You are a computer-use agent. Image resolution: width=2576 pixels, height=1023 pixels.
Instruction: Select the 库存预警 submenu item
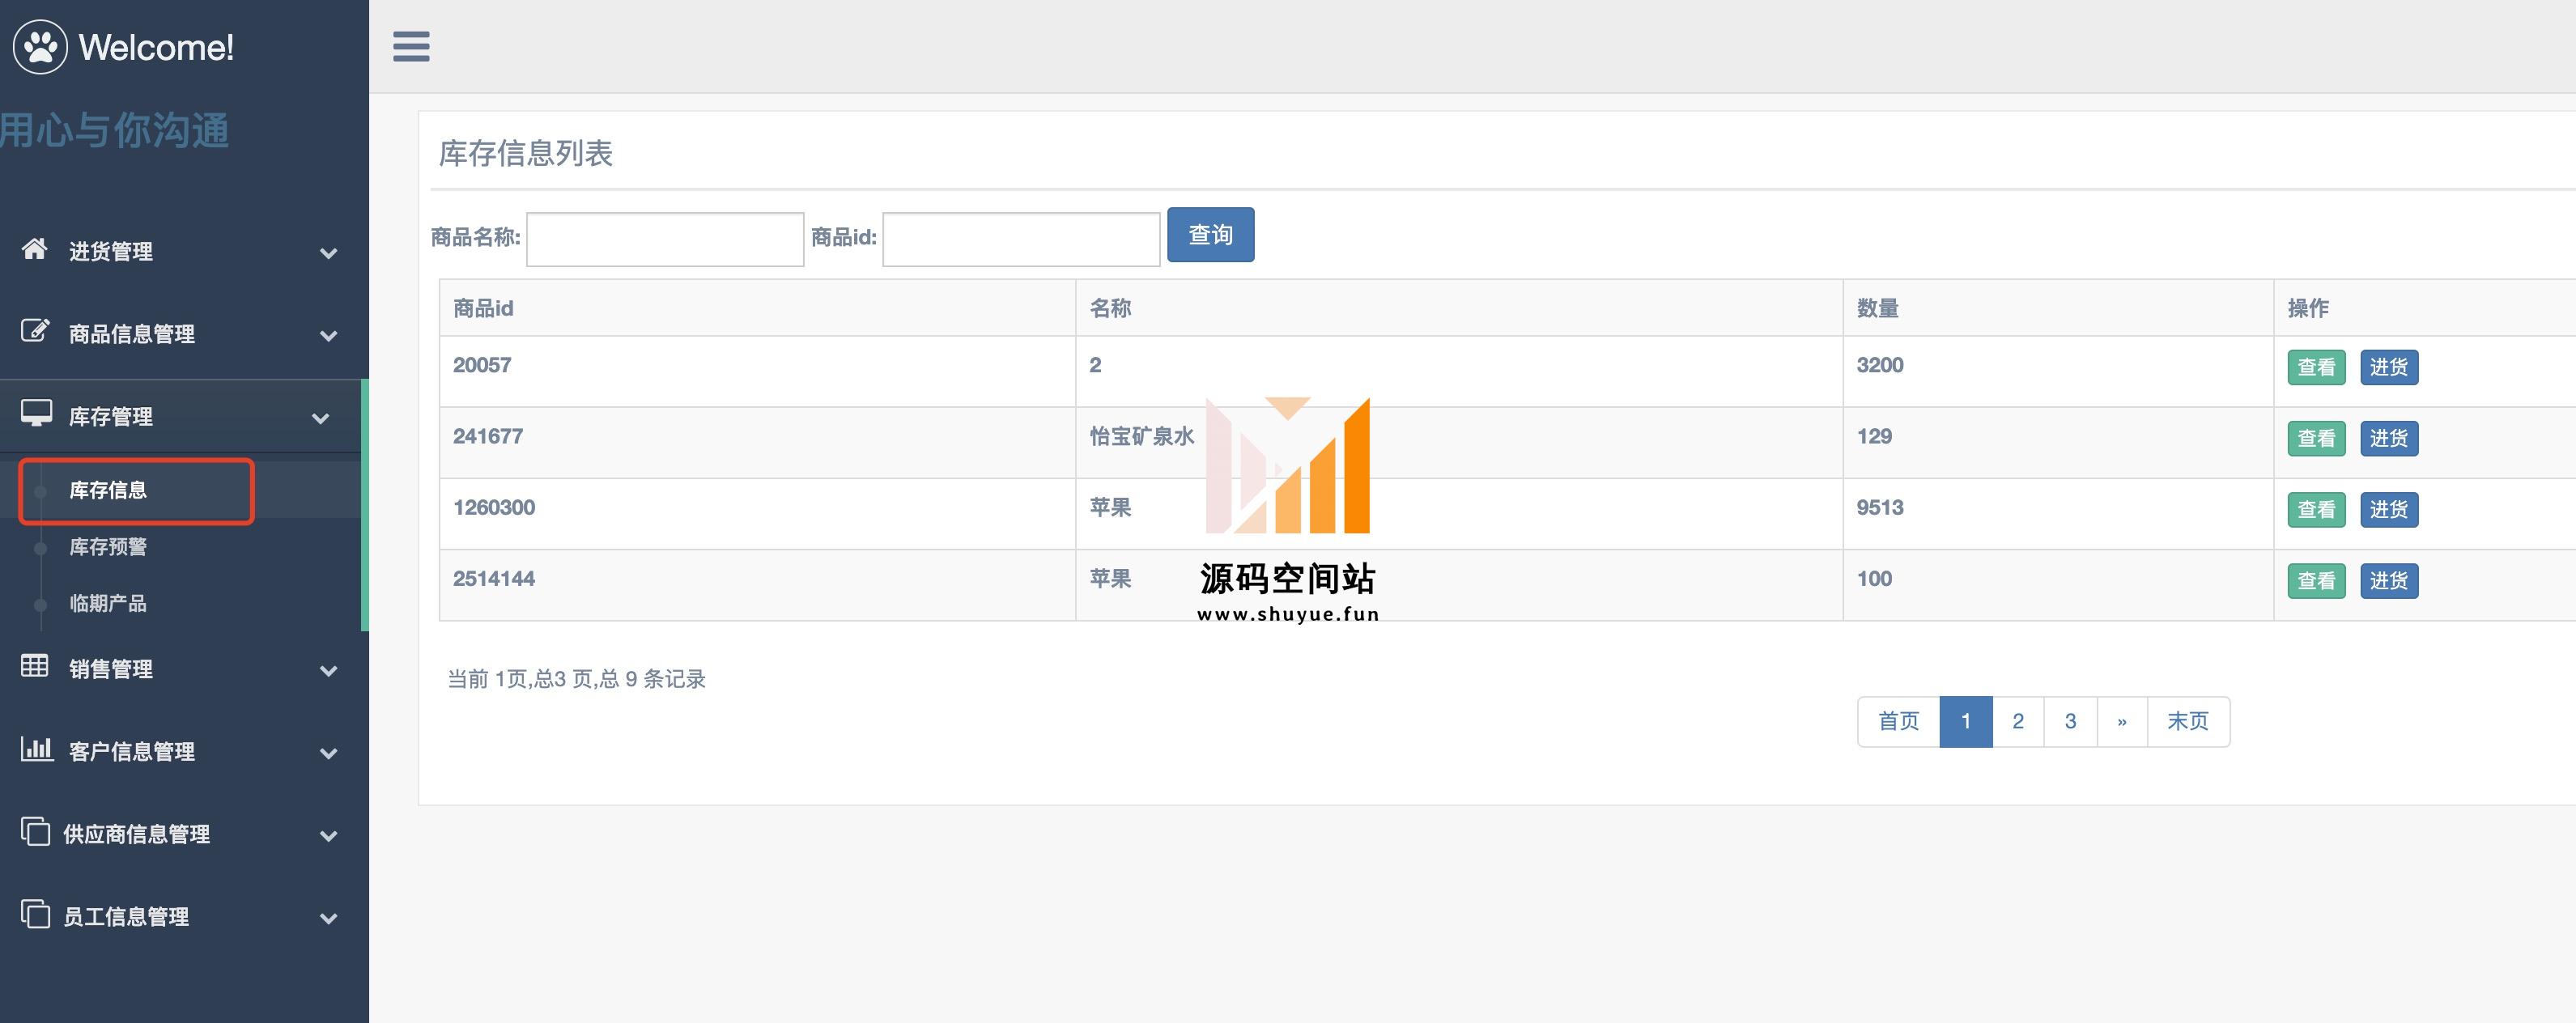pyautogui.click(x=108, y=547)
